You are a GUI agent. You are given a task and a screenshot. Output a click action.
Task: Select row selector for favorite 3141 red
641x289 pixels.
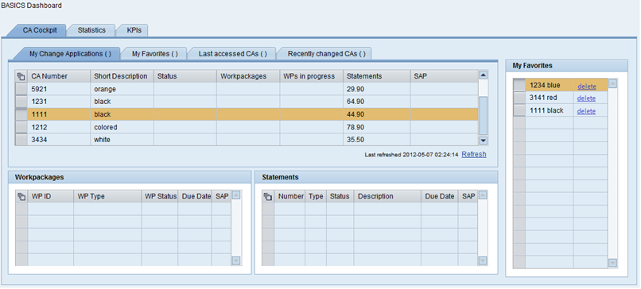click(x=519, y=98)
